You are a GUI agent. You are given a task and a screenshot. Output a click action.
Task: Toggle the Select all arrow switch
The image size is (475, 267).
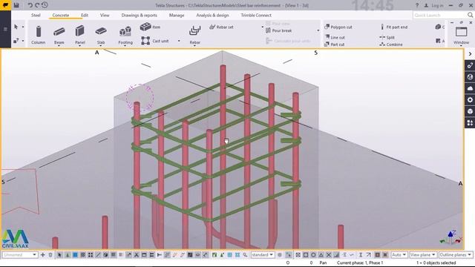[x=59, y=255]
